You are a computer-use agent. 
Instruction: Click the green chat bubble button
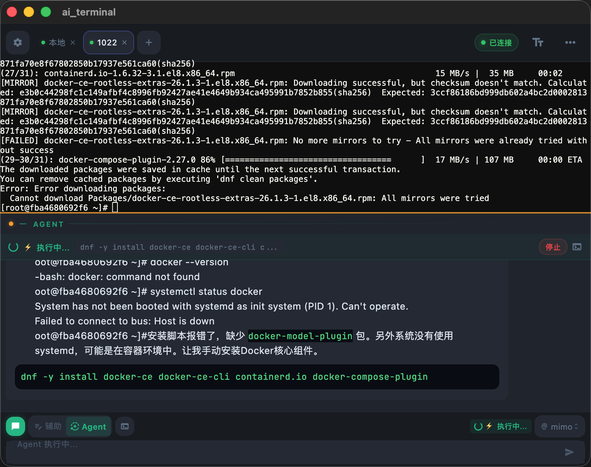[x=16, y=426]
